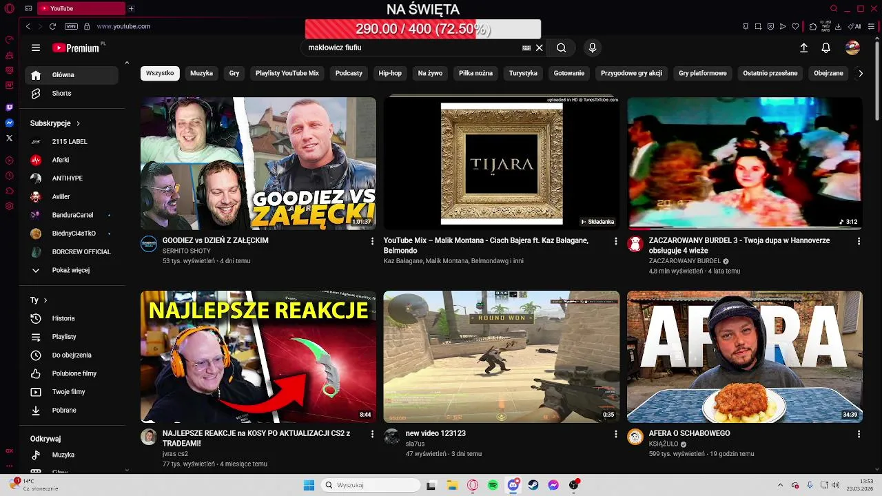The image size is (882, 496).
Task: Open options for the Malik Montana mix
Action: click(615, 241)
